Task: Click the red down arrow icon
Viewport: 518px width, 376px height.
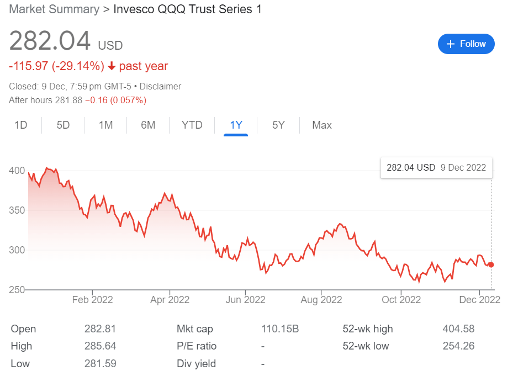Action: point(112,67)
